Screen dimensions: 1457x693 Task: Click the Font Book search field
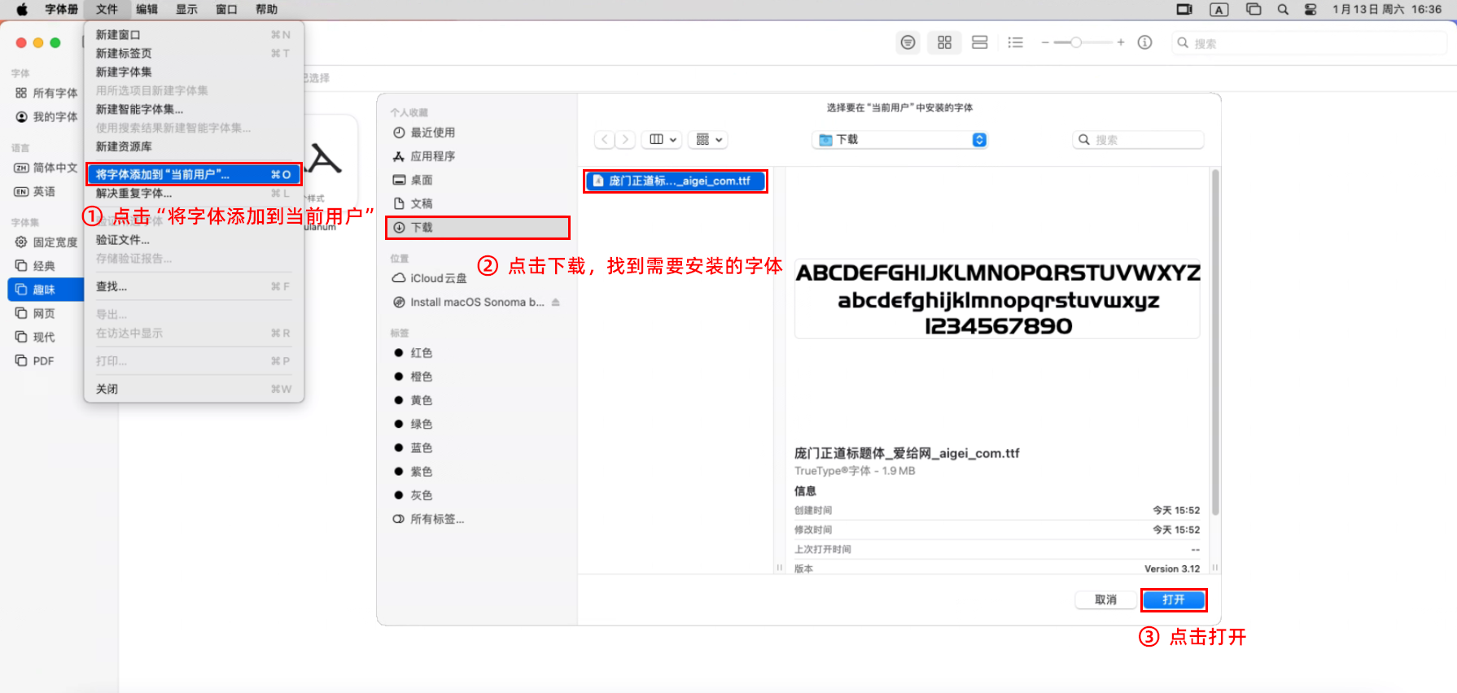click(x=1309, y=43)
